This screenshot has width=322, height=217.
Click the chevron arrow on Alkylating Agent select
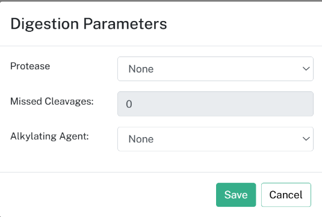point(306,139)
